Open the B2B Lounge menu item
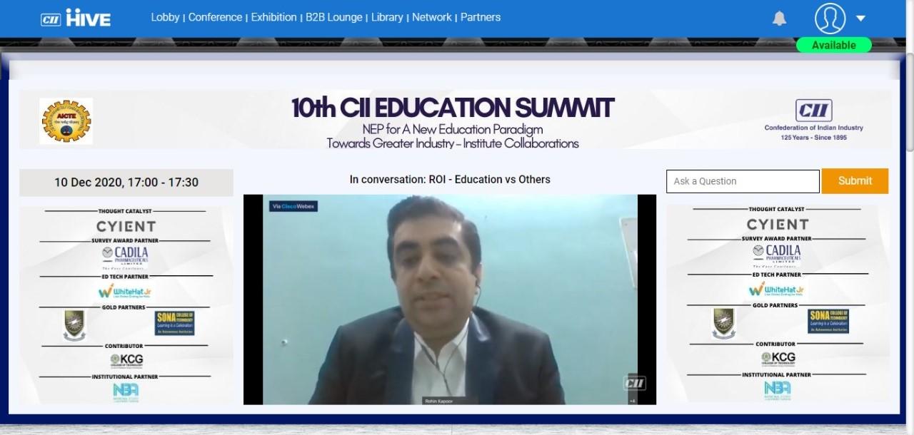This screenshot has height=435, width=914. point(333,17)
